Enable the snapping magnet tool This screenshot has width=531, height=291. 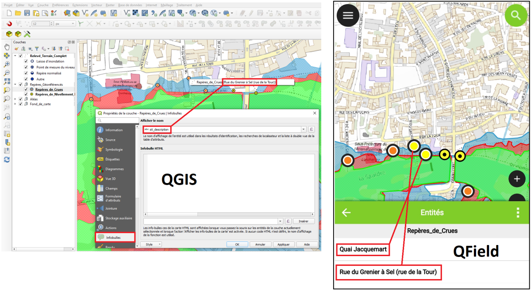click(9, 23)
